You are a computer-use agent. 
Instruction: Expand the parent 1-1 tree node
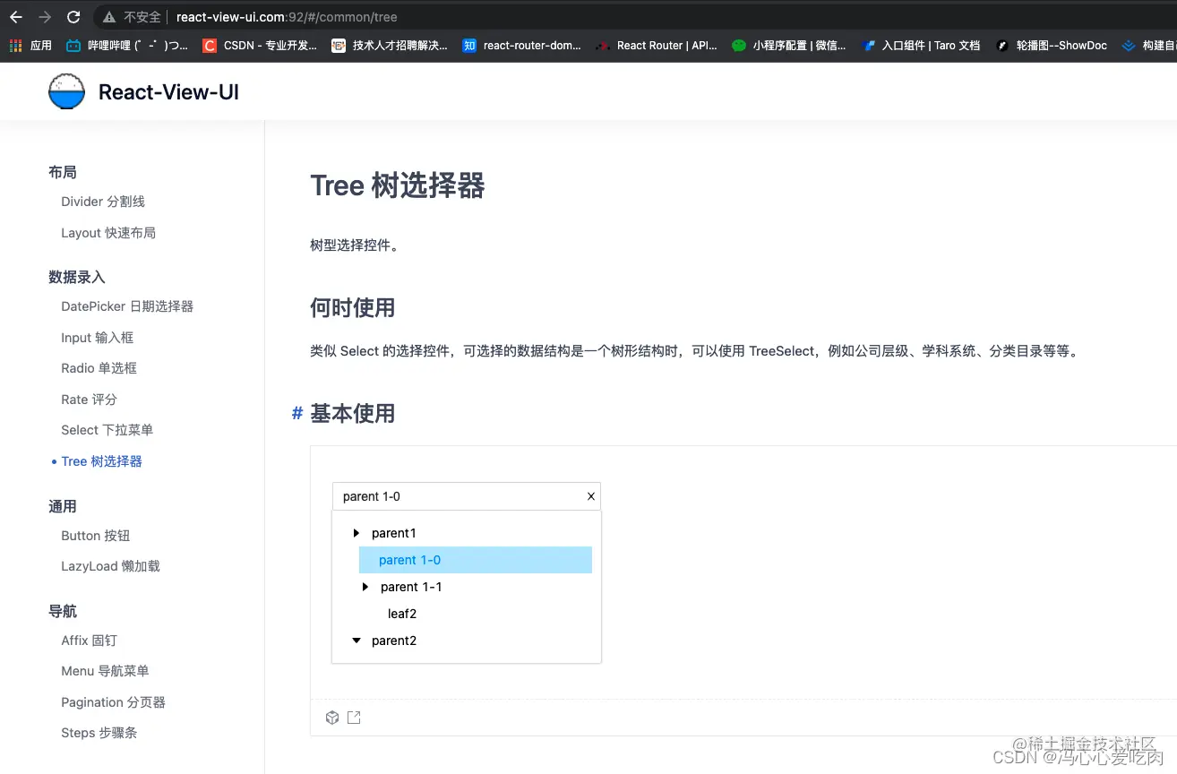[x=365, y=586]
